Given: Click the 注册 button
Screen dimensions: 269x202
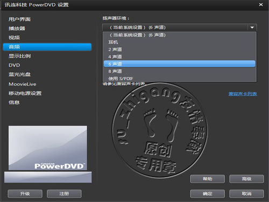Looking at the screenshot, I should (64, 194).
